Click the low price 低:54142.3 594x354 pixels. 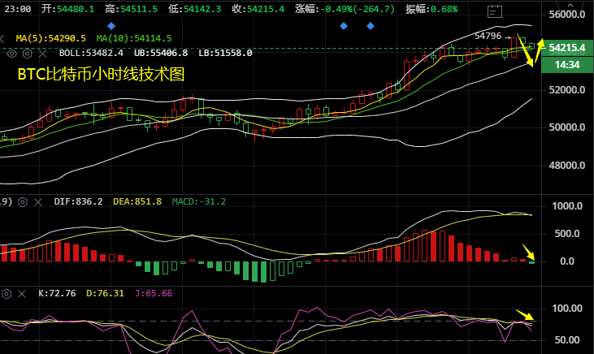195,9
